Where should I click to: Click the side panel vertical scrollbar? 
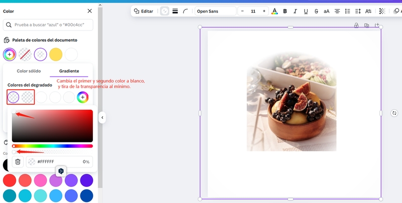[100, 97]
